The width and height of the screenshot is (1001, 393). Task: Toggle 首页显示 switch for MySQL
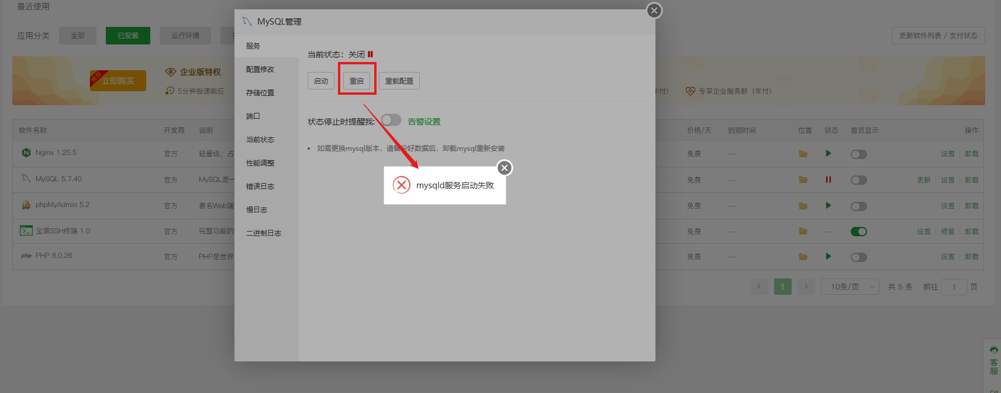coord(859,180)
